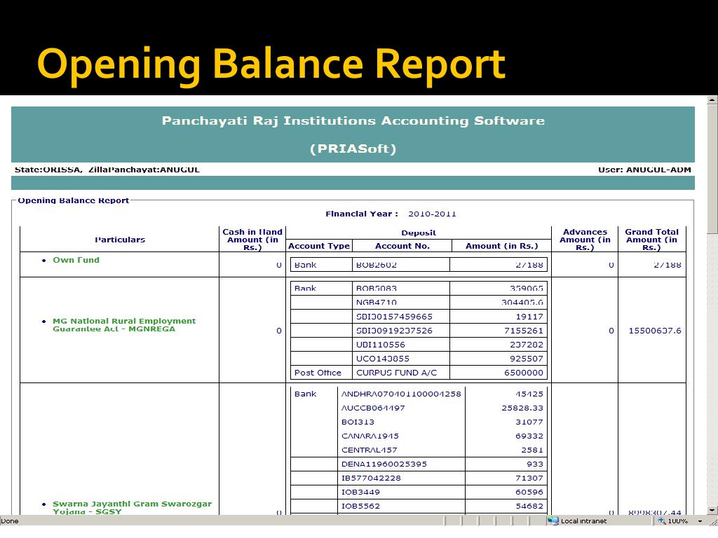Click the Particulars column header

[120, 240]
